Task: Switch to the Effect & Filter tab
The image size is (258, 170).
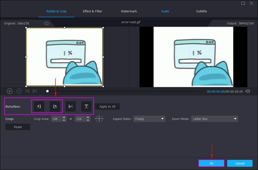Action: 93,11
